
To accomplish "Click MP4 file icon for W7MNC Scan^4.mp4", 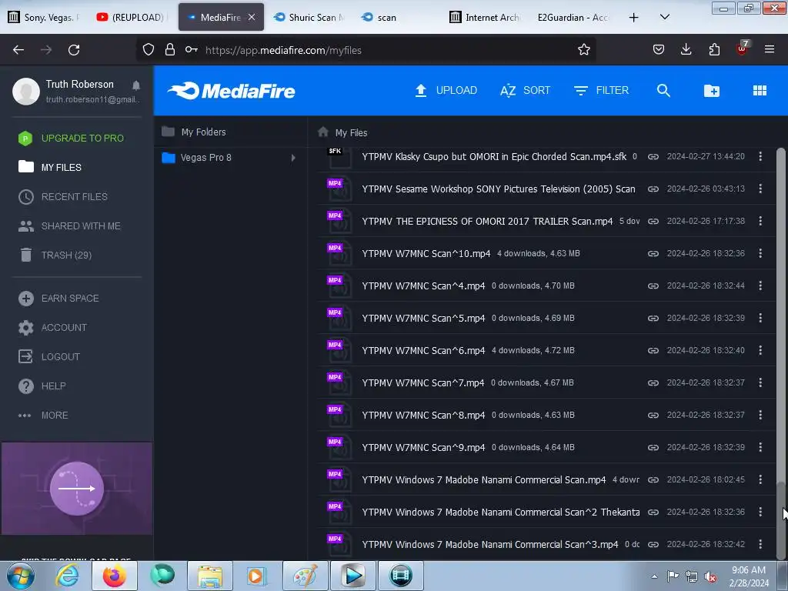I will [x=339, y=286].
